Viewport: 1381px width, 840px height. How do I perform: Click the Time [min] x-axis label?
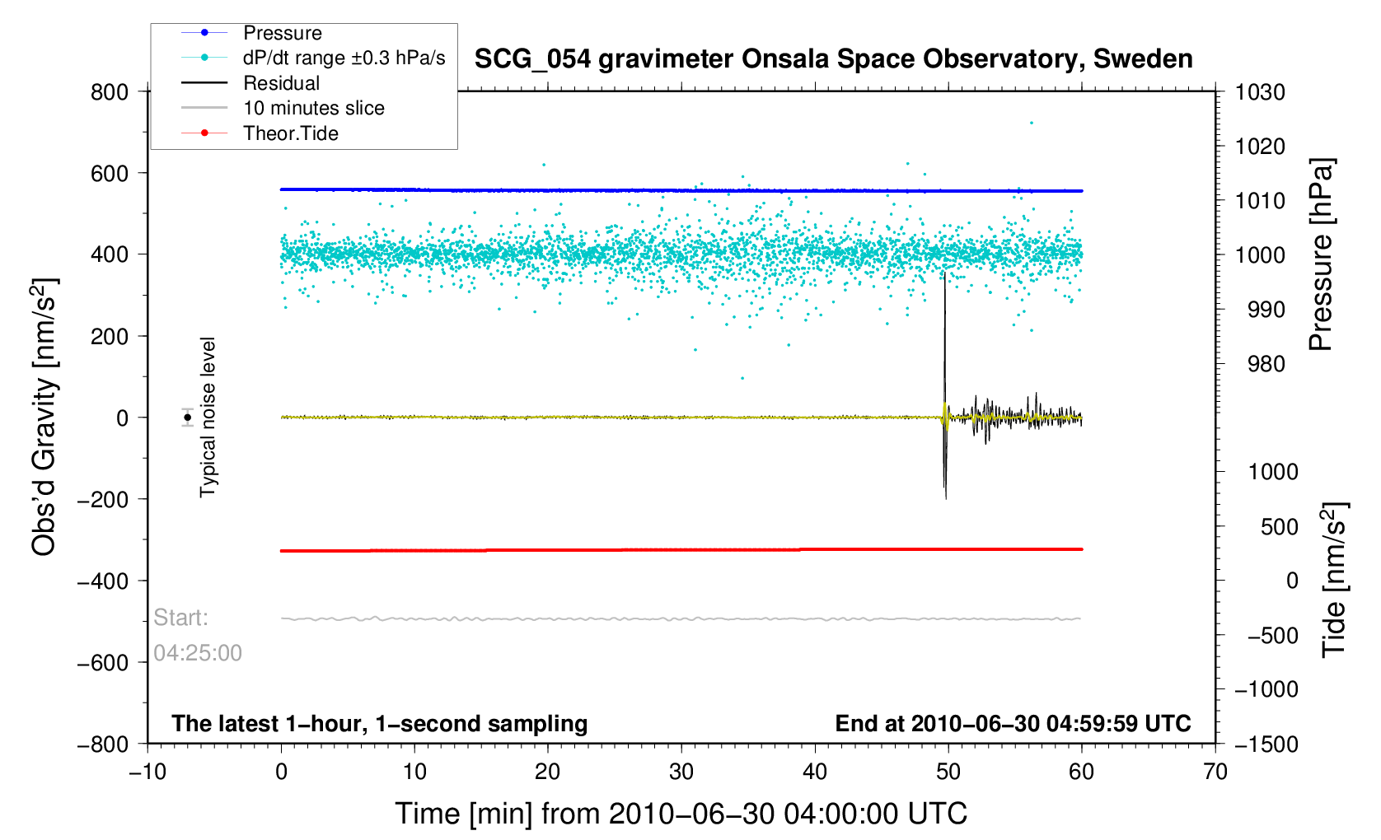[681, 814]
